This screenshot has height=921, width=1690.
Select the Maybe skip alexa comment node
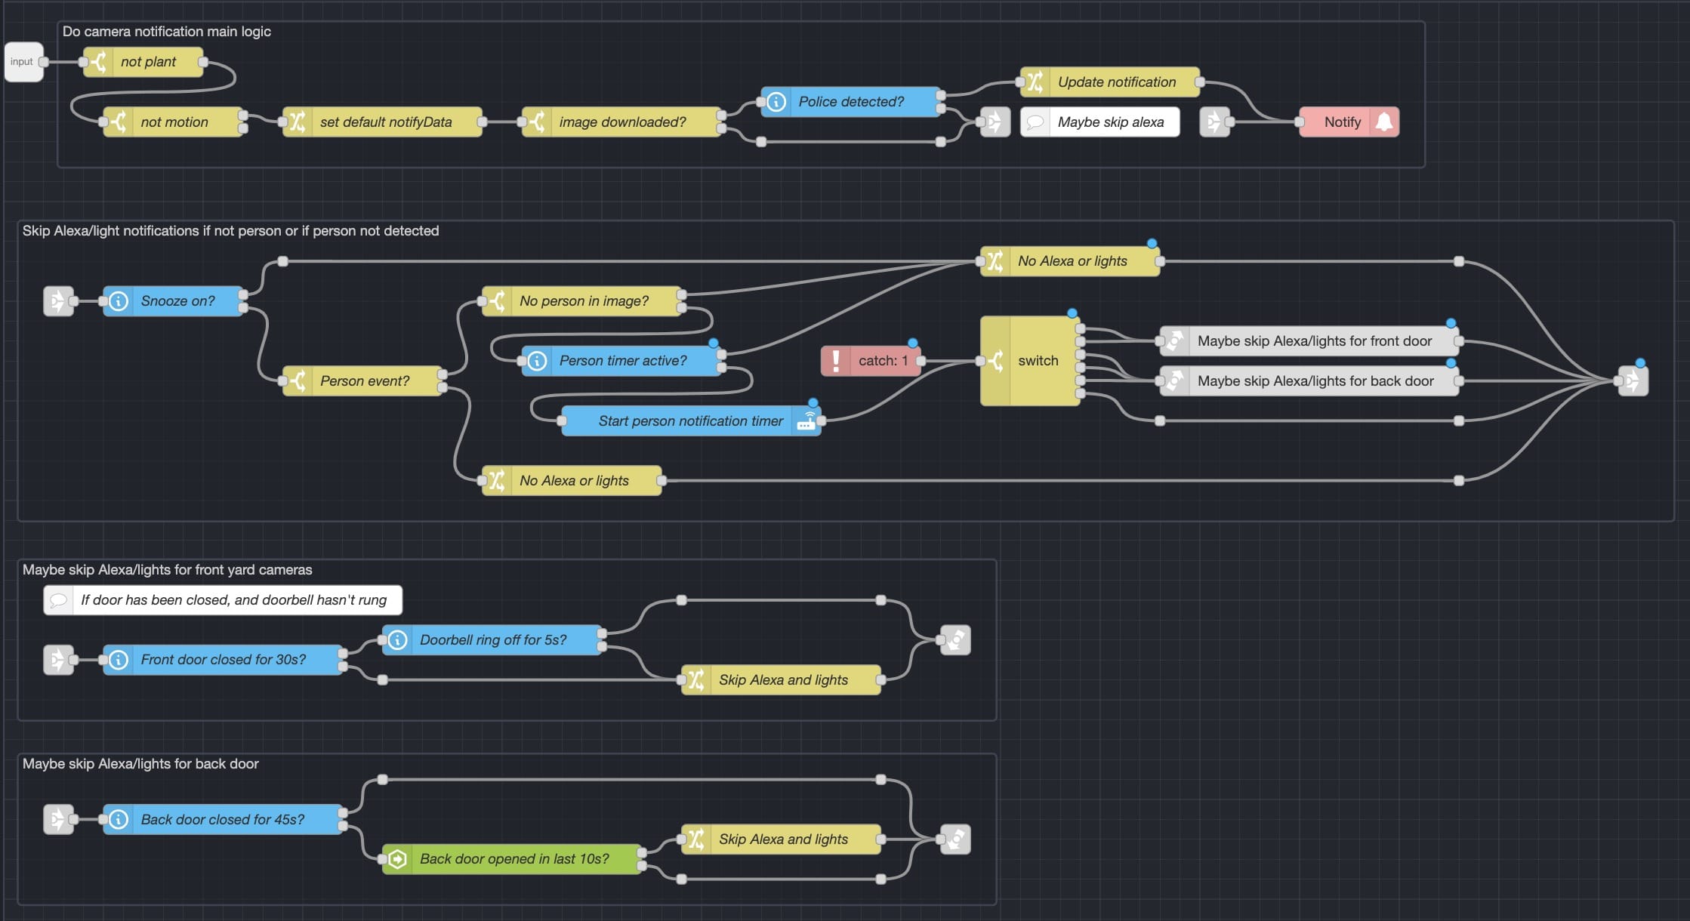coord(1100,122)
